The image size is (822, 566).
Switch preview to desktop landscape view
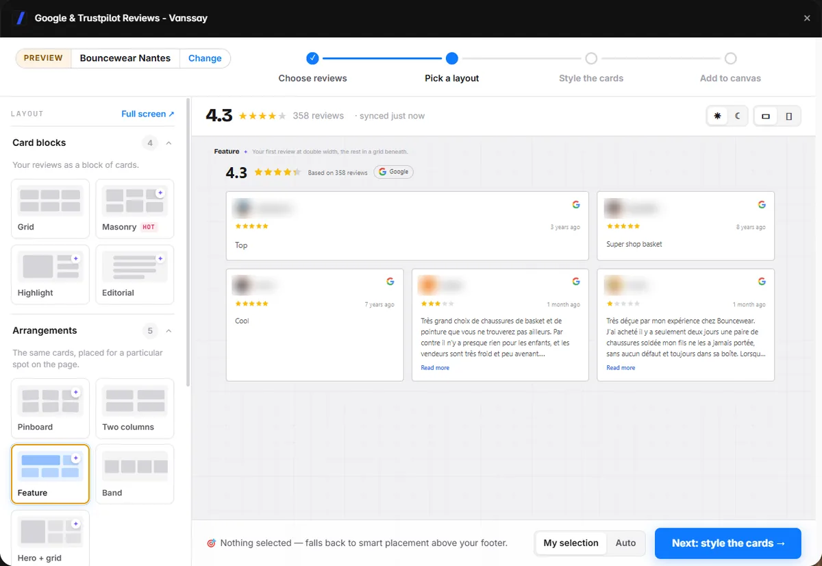[766, 116]
